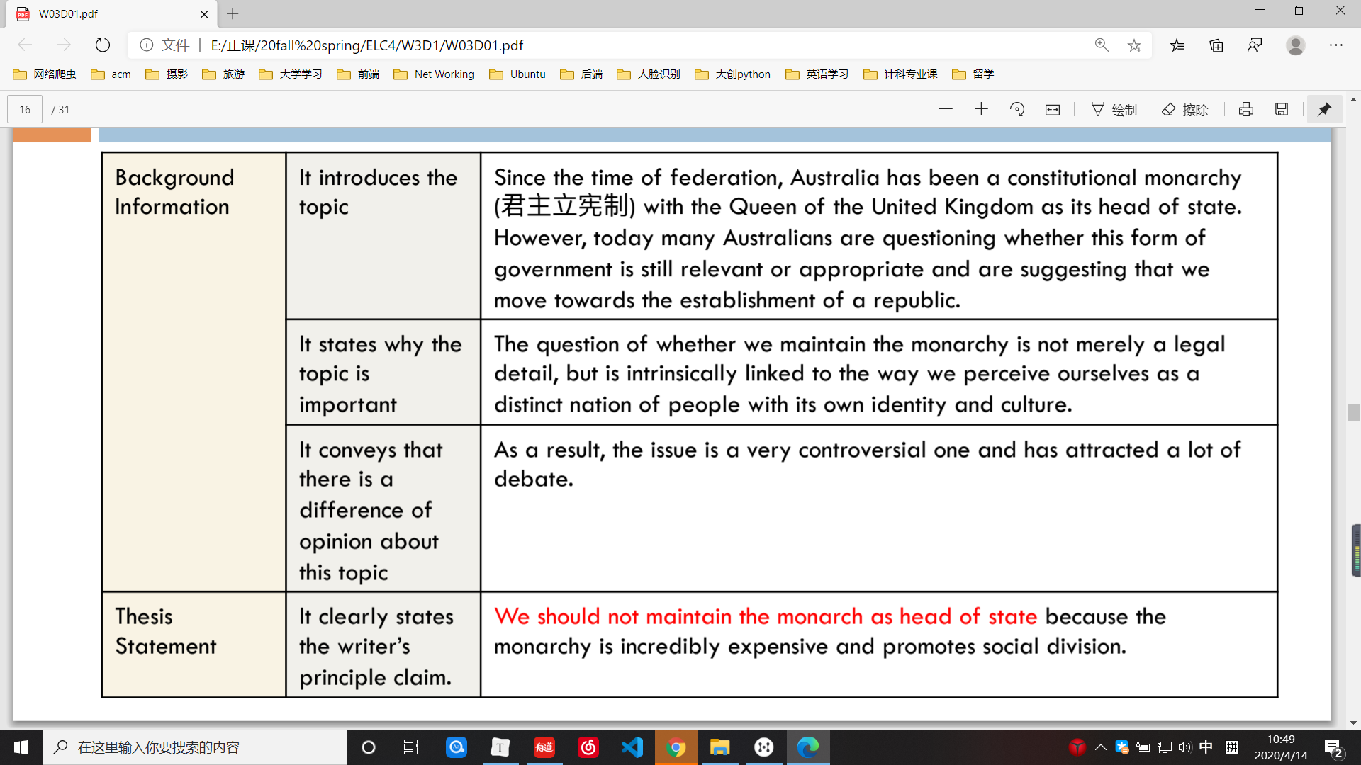
Task: Open the Ubuntu bookmarks folder
Action: [x=517, y=74]
